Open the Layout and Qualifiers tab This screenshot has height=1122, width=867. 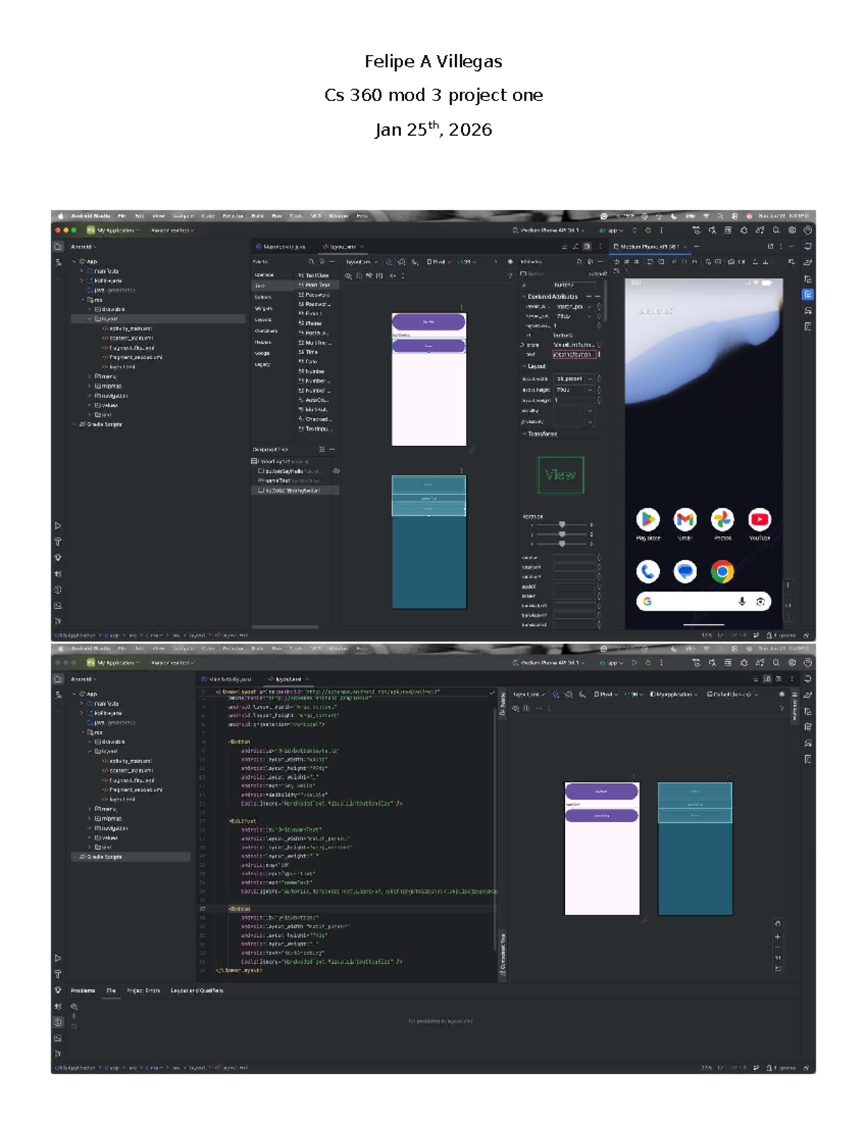(x=197, y=991)
